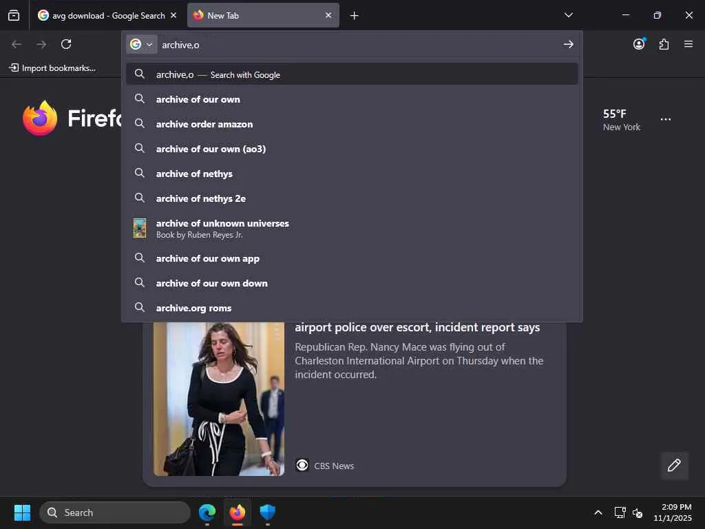Choose suggestion archive of our own (ao3)
Viewport: 705px width, 529px height.
click(x=352, y=149)
